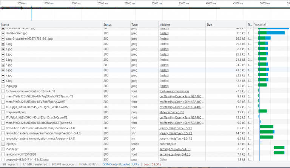The height and width of the screenshot is (168, 290).
Task: Sort requests by Name column
Action: [51, 25]
